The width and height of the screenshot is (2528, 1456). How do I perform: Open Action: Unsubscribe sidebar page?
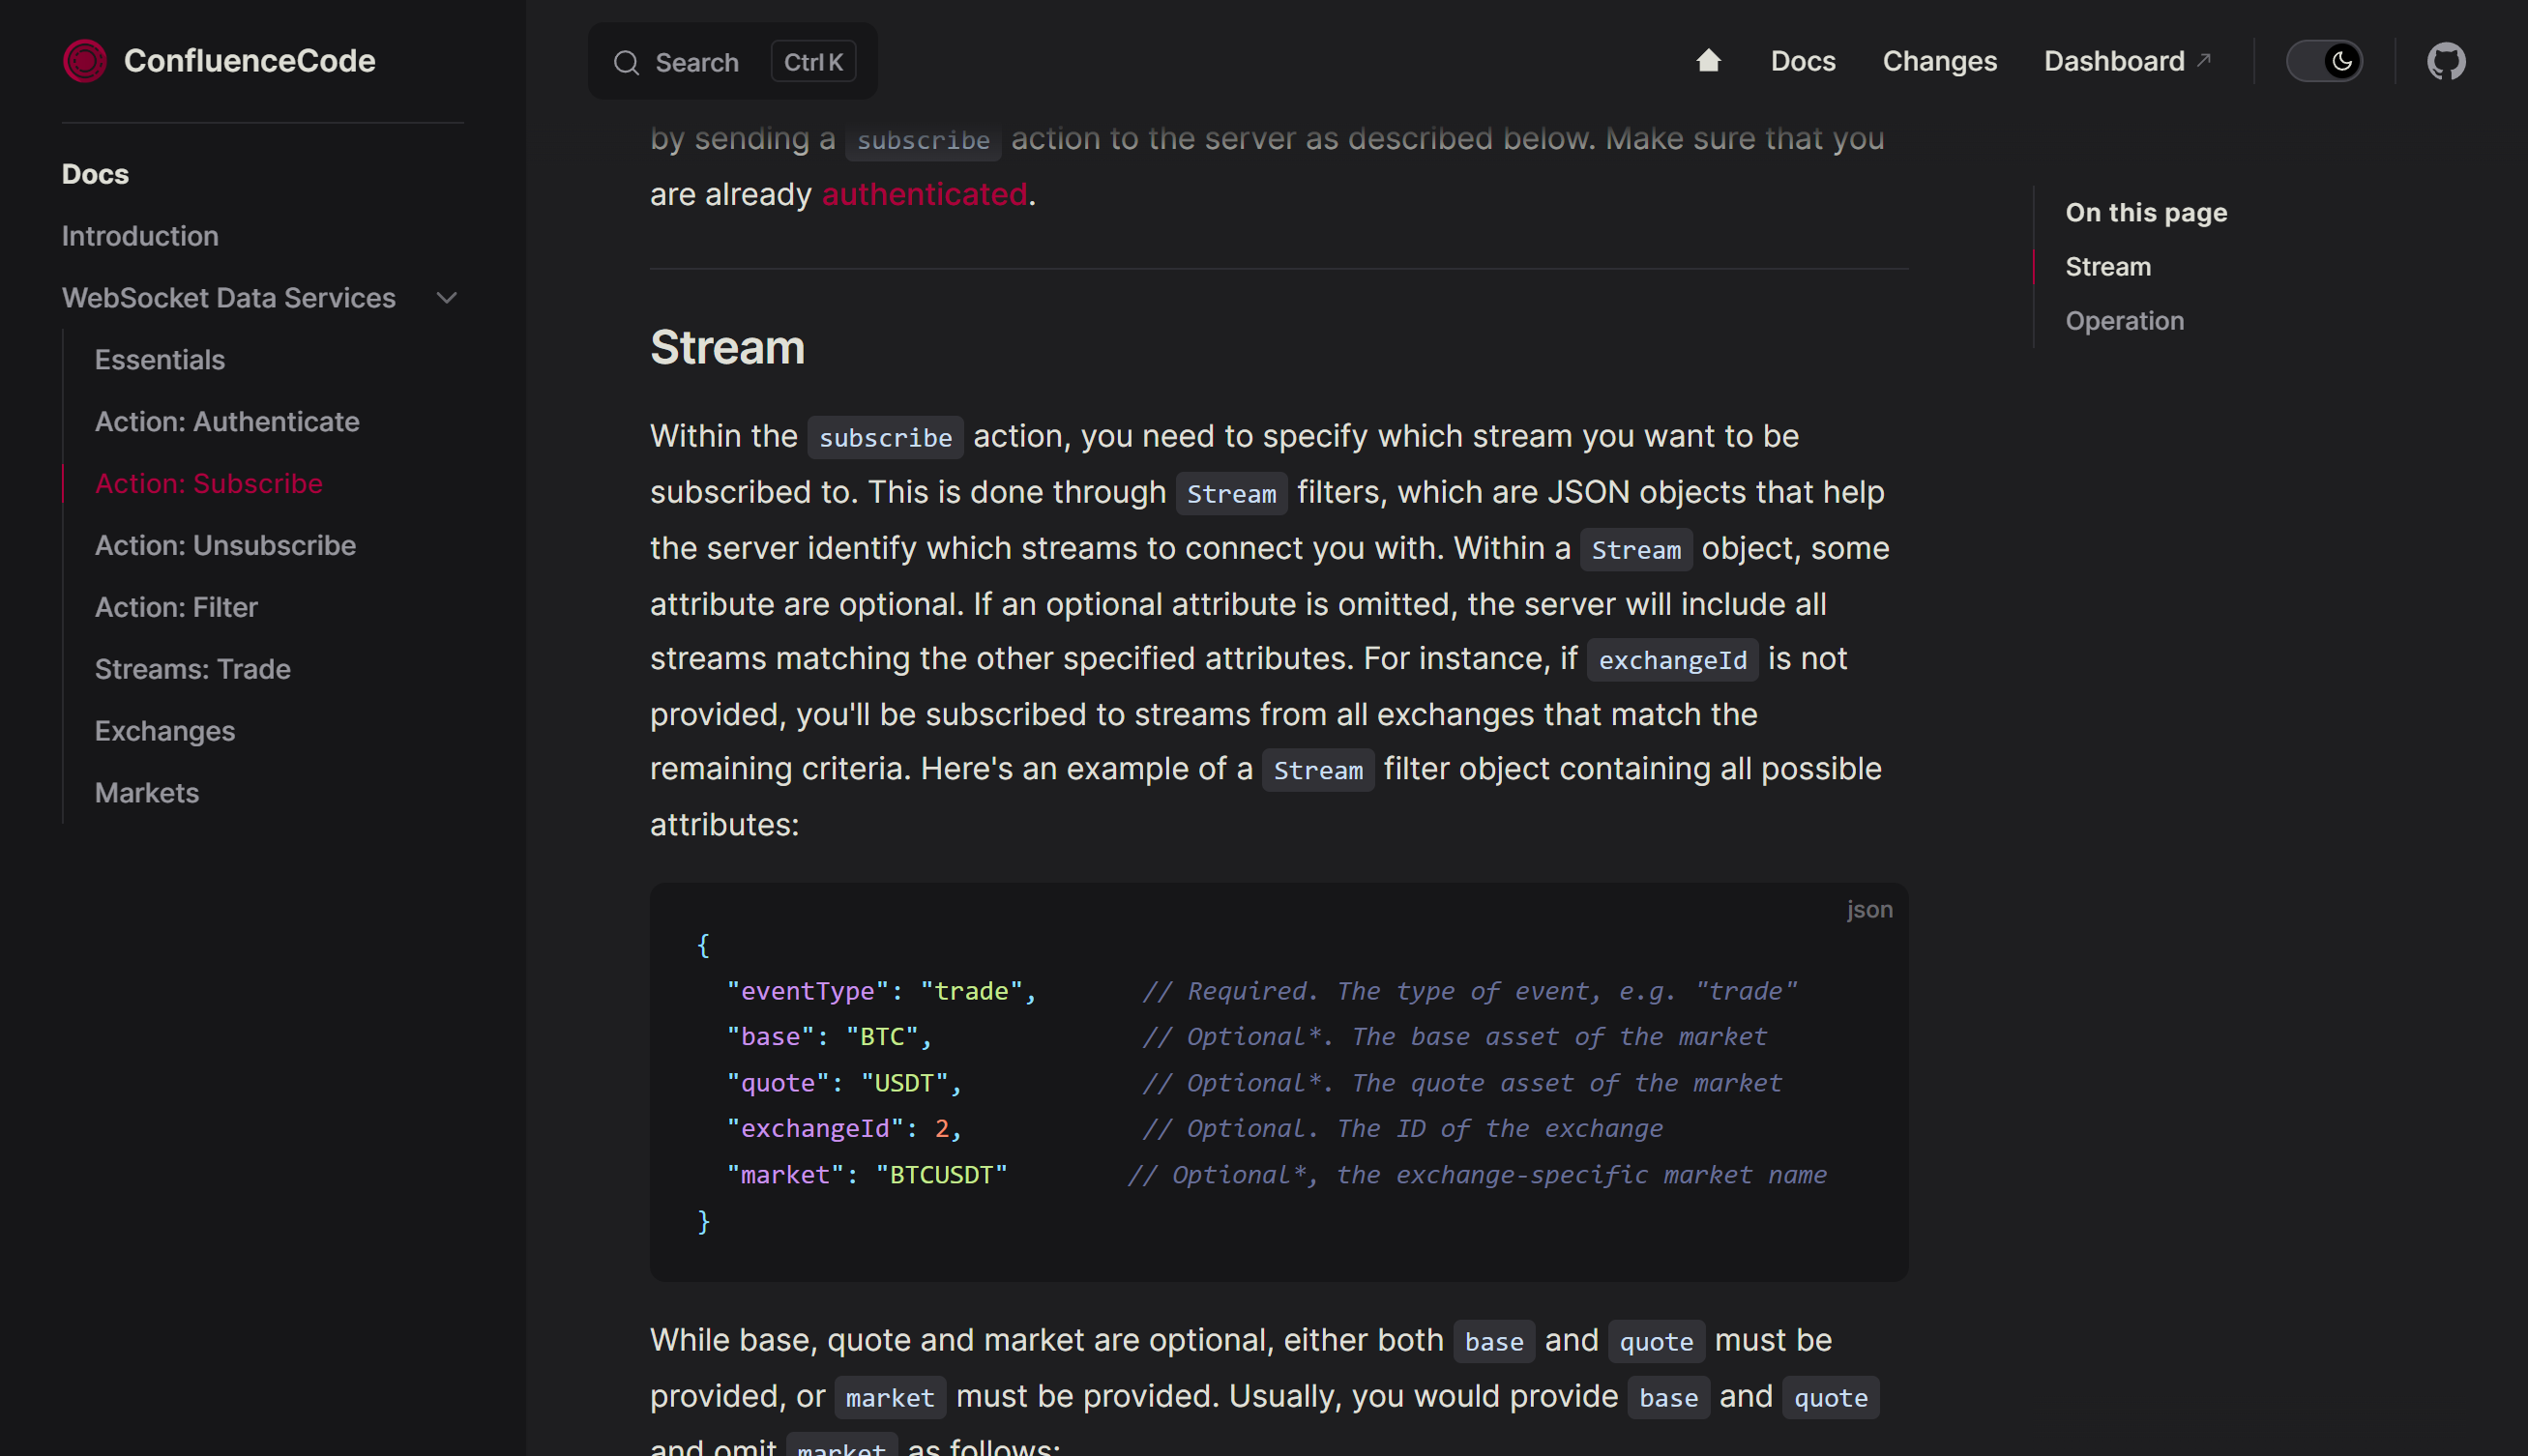(x=225, y=546)
